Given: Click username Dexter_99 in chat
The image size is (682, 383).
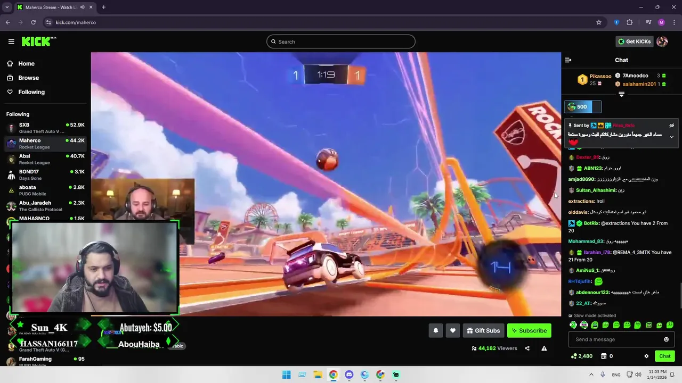Looking at the screenshot, I should [x=587, y=157].
